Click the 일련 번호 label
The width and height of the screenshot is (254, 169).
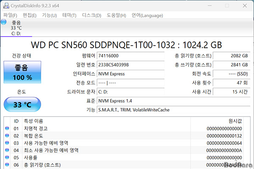point(86,65)
